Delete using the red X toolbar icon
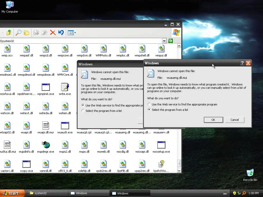The height and width of the screenshot is (197, 263). [x=53, y=33]
